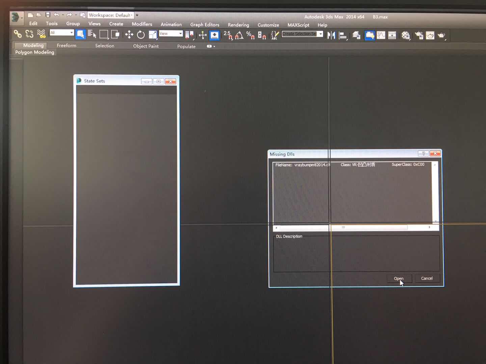Viewport: 486px width, 364px height.
Task: Switch to the Object Paint tab
Action: pyautogui.click(x=146, y=46)
